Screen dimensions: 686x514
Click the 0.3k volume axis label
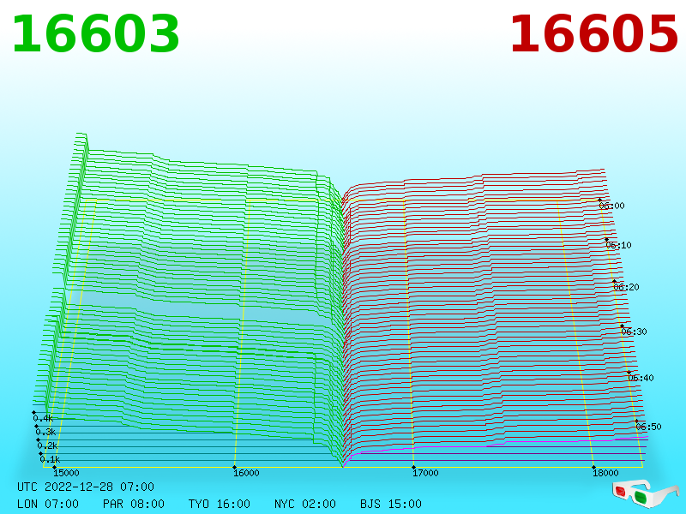[45, 433]
